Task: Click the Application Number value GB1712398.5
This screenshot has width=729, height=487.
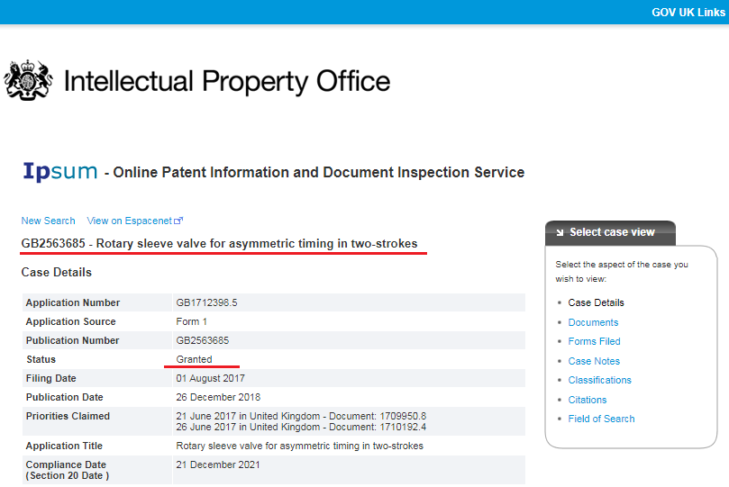Action: (x=206, y=302)
